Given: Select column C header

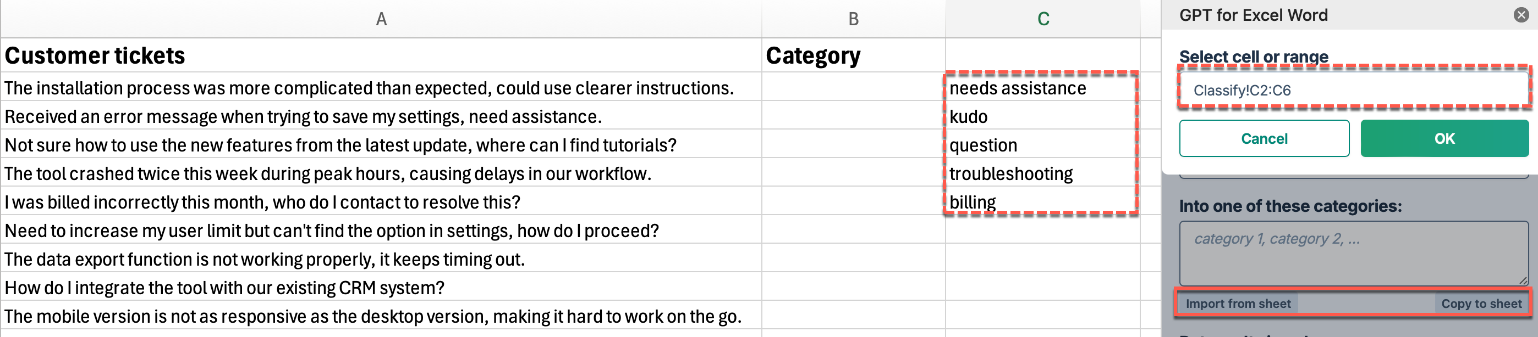Looking at the screenshot, I should [1042, 19].
